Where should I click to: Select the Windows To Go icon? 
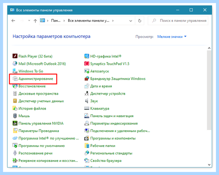[15, 71]
